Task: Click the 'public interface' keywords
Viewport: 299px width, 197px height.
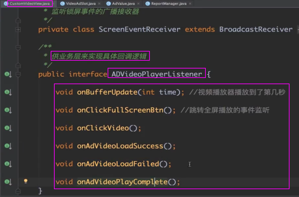Action: pos(73,74)
